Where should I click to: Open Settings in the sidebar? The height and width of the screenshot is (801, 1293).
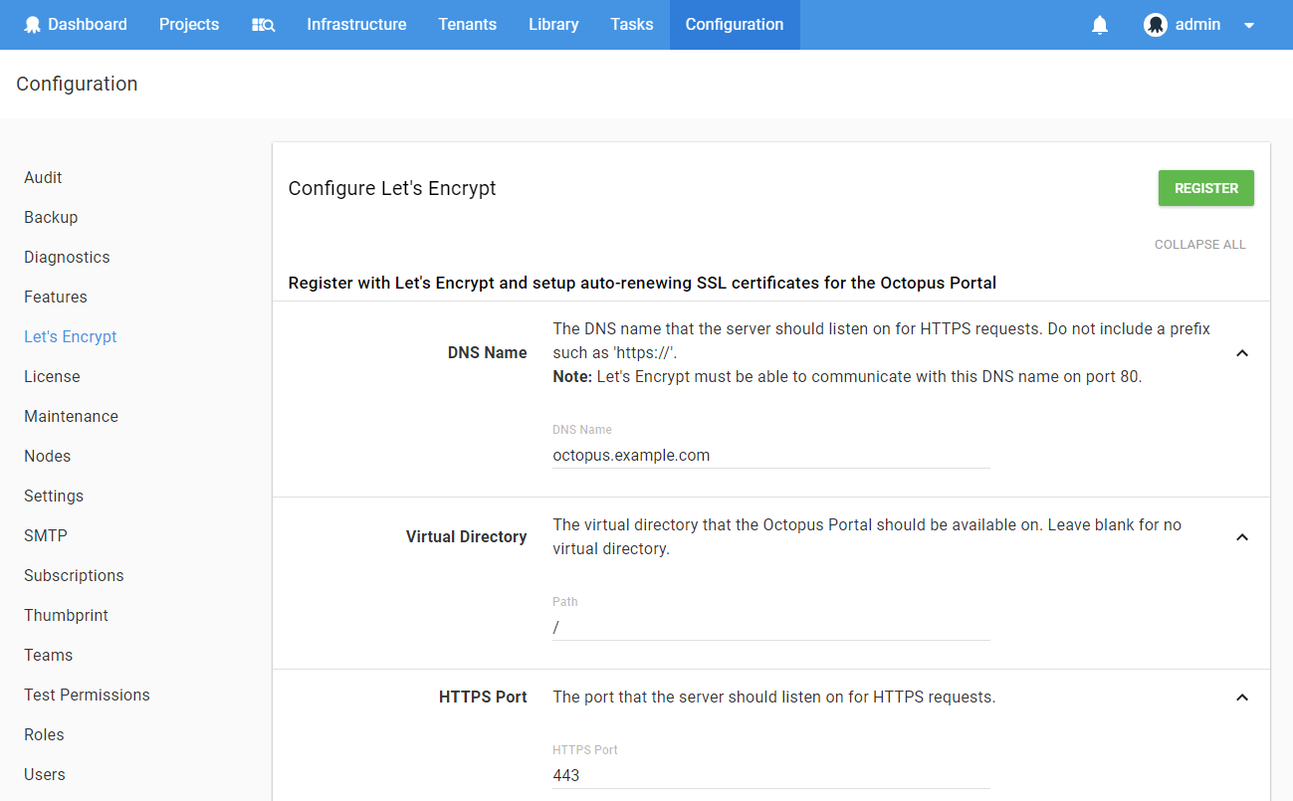click(54, 496)
